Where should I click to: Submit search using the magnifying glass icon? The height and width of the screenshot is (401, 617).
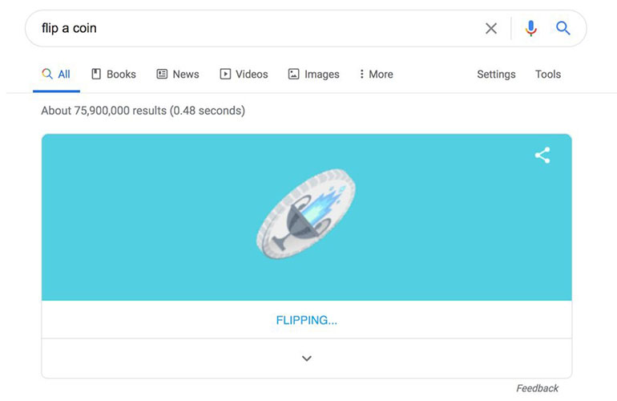(x=563, y=28)
